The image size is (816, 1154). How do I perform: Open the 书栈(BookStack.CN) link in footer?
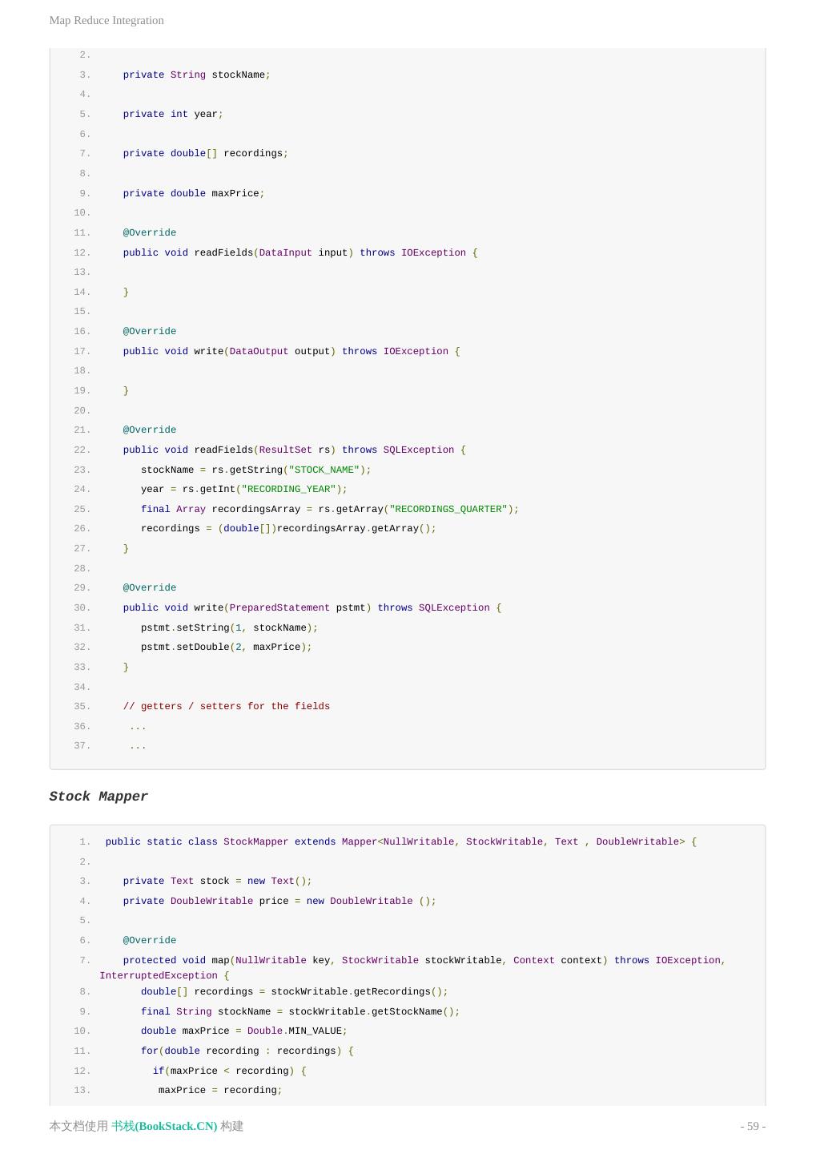[x=164, y=1126]
